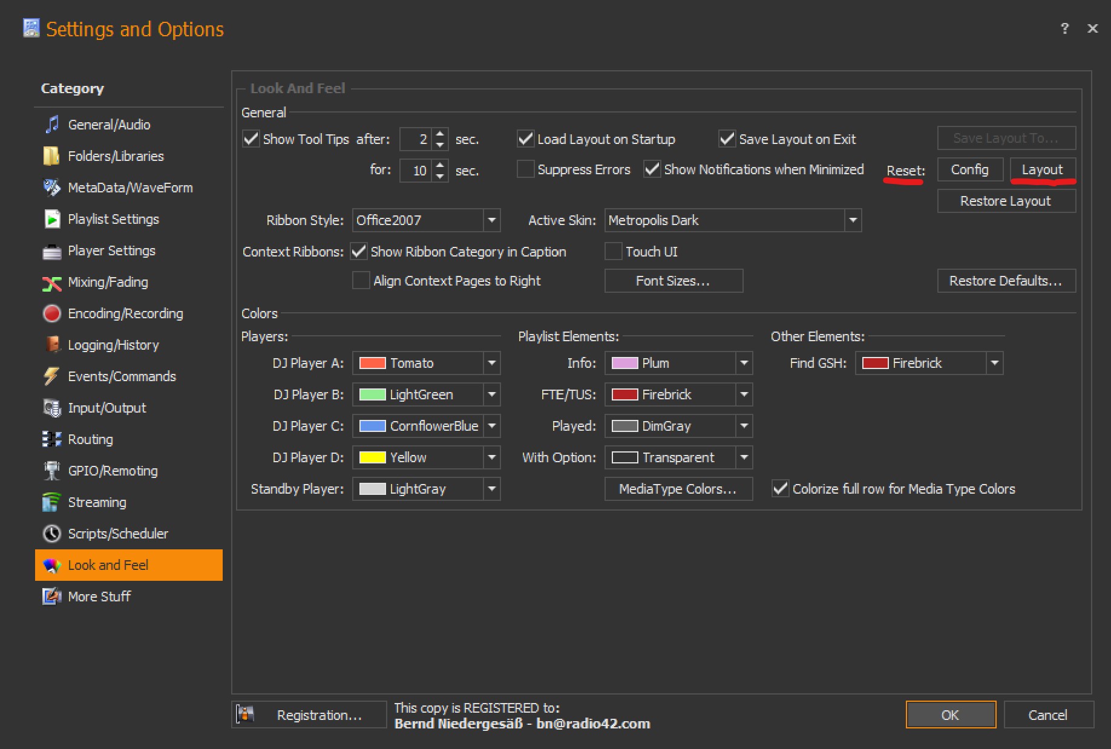Switch to the More Stuff category

(x=99, y=597)
